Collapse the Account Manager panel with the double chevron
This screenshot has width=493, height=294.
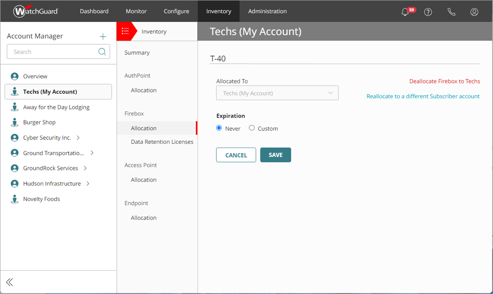[9, 282]
